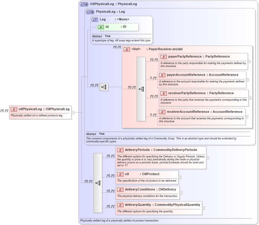Select 'receiverPartyReference : PartyReference' label
The image size is (259, 225).
point(201,93)
